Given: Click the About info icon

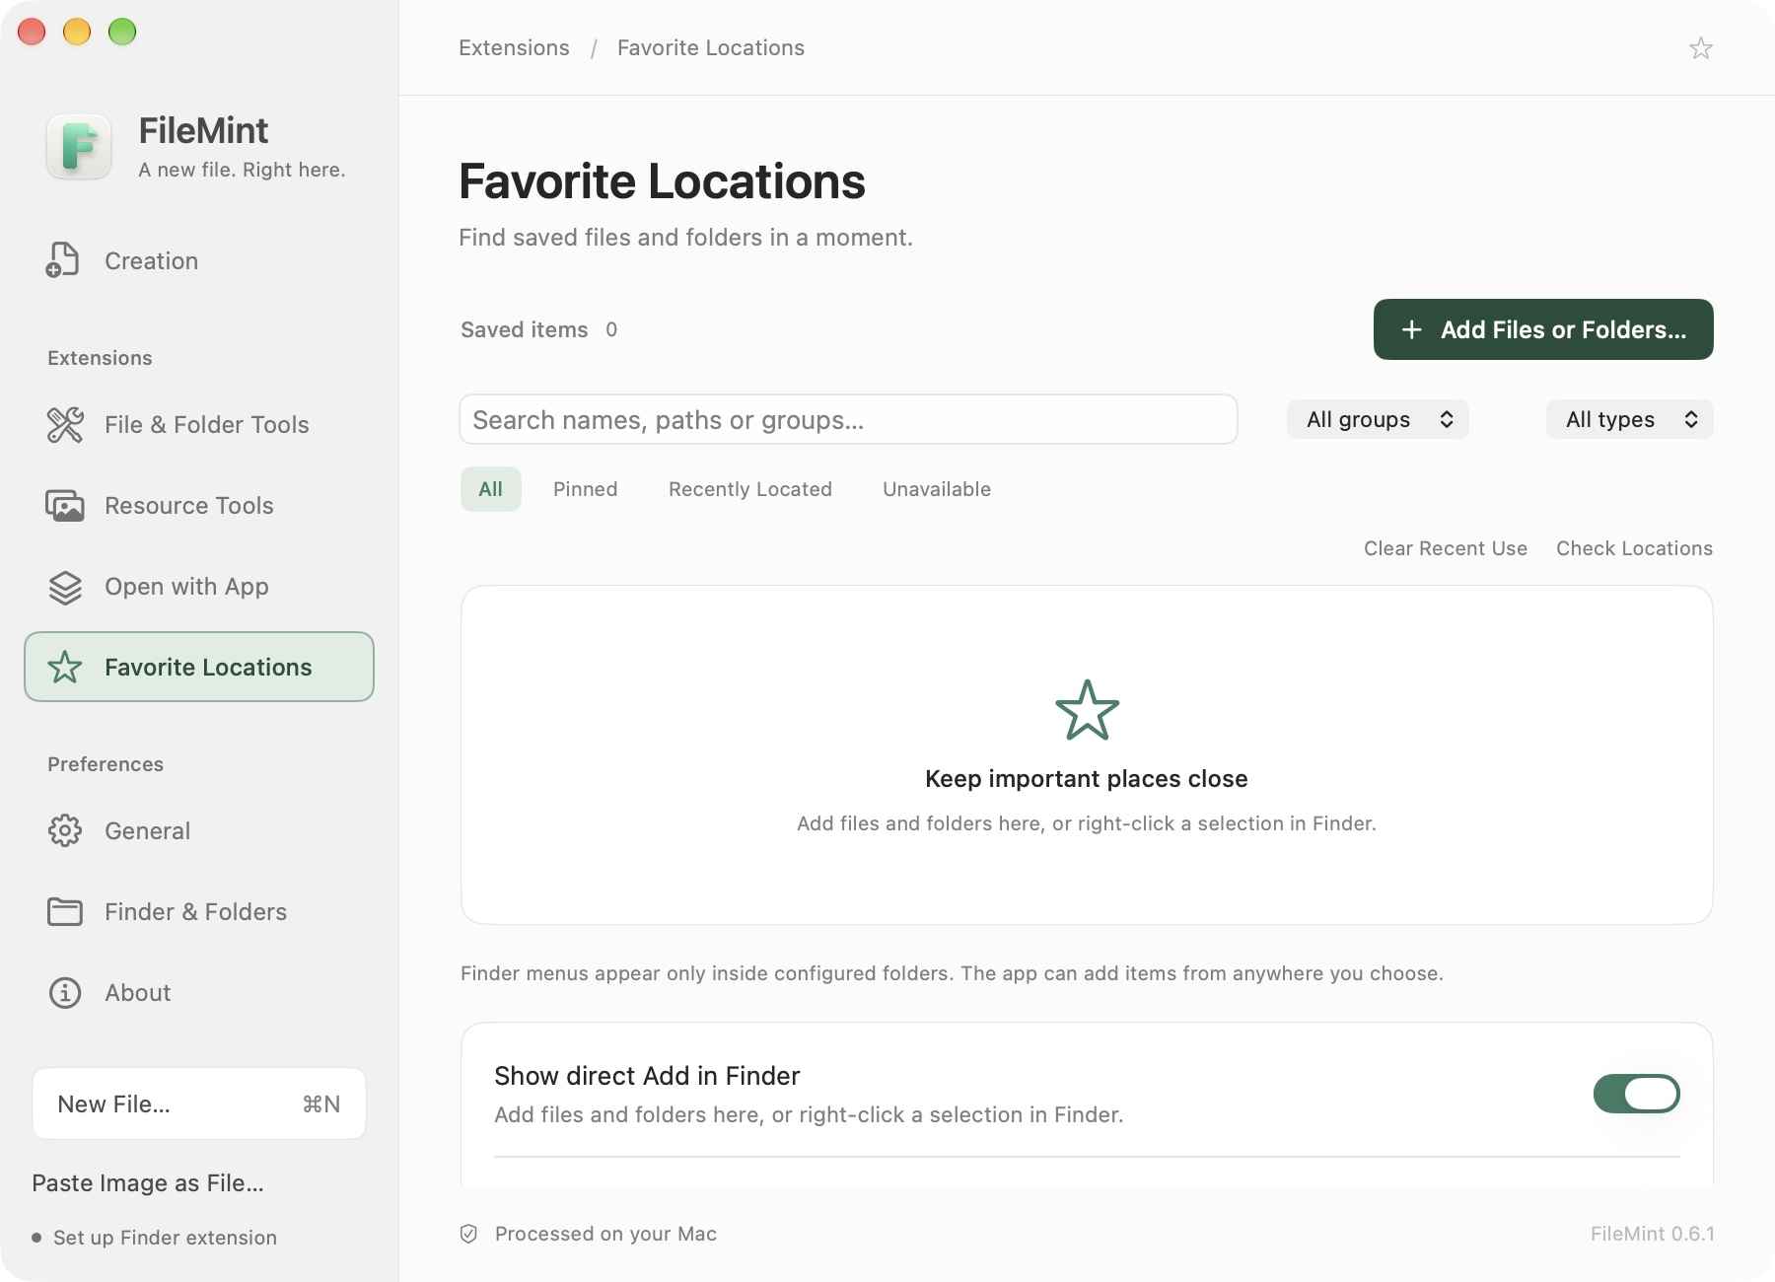Looking at the screenshot, I should coord(65,993).
